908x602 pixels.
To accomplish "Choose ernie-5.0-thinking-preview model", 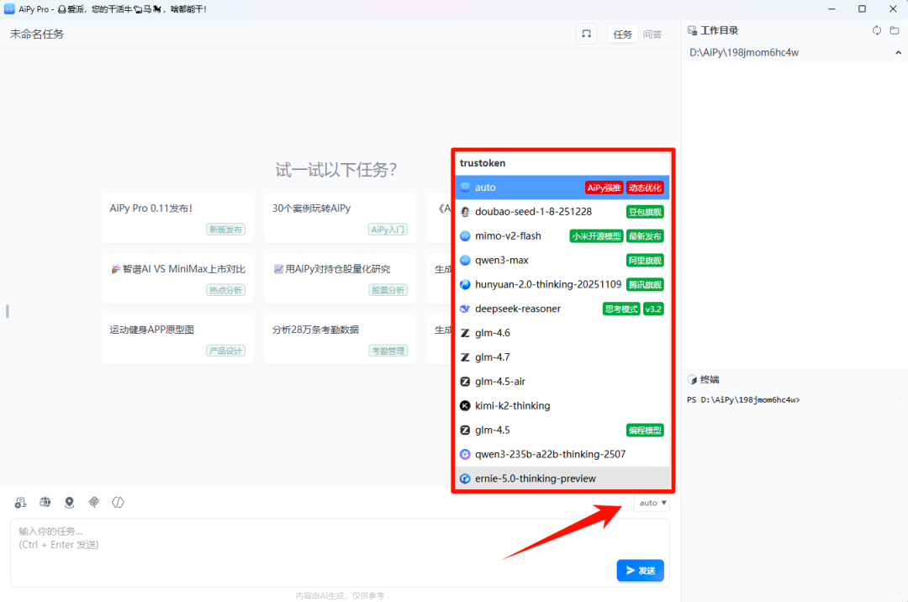I will (x=562, y=478).
